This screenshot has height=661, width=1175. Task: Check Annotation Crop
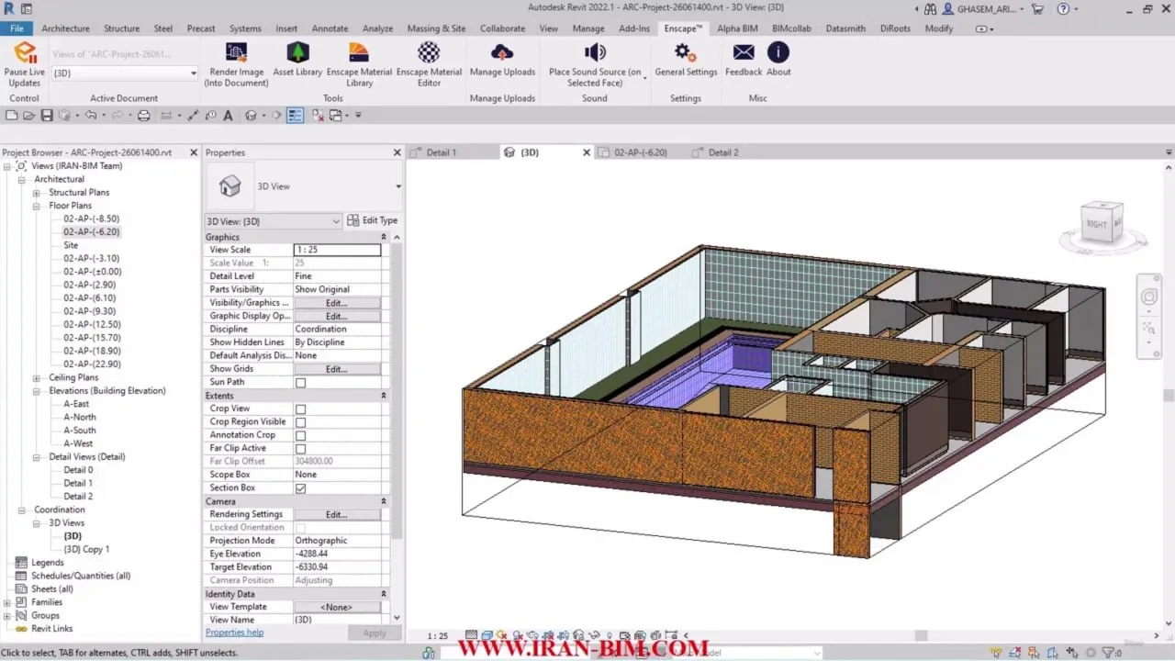pos(300,436)
